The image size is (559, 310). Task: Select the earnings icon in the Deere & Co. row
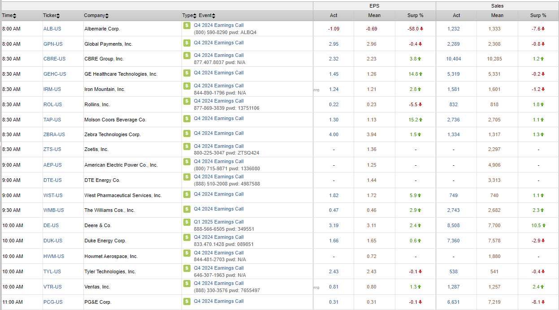(x=187, y=222)
